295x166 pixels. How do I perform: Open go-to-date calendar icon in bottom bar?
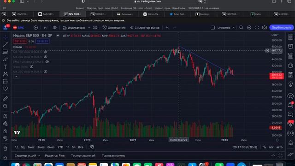(92, 147)
